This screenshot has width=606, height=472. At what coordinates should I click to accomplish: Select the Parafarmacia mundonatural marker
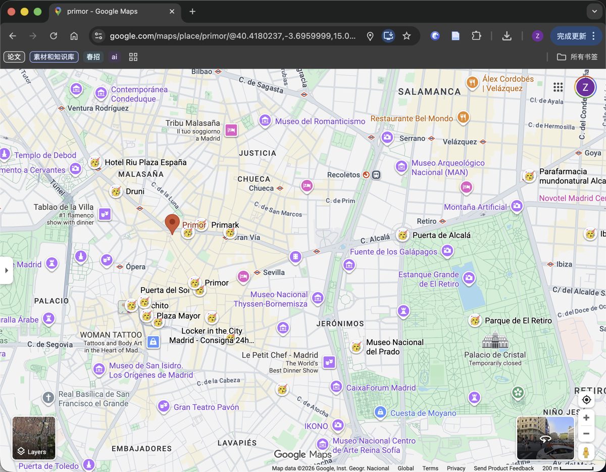[529, 176]
